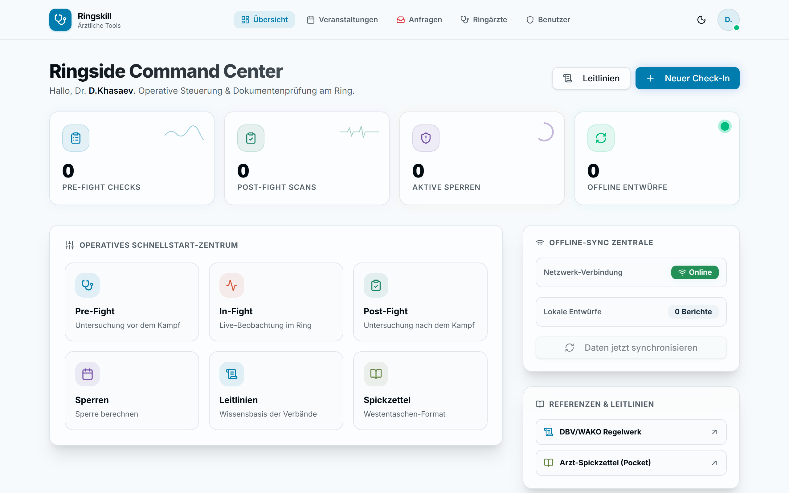Click the Aktive Sperren shield icon

(426, 138)
